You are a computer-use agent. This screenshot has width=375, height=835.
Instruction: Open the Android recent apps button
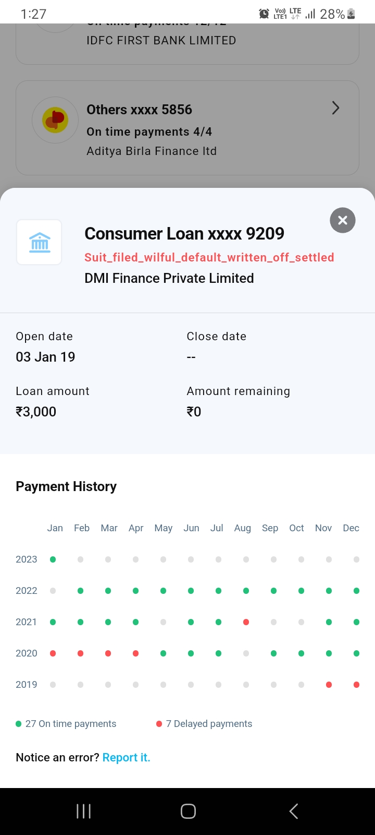(83, 811)
